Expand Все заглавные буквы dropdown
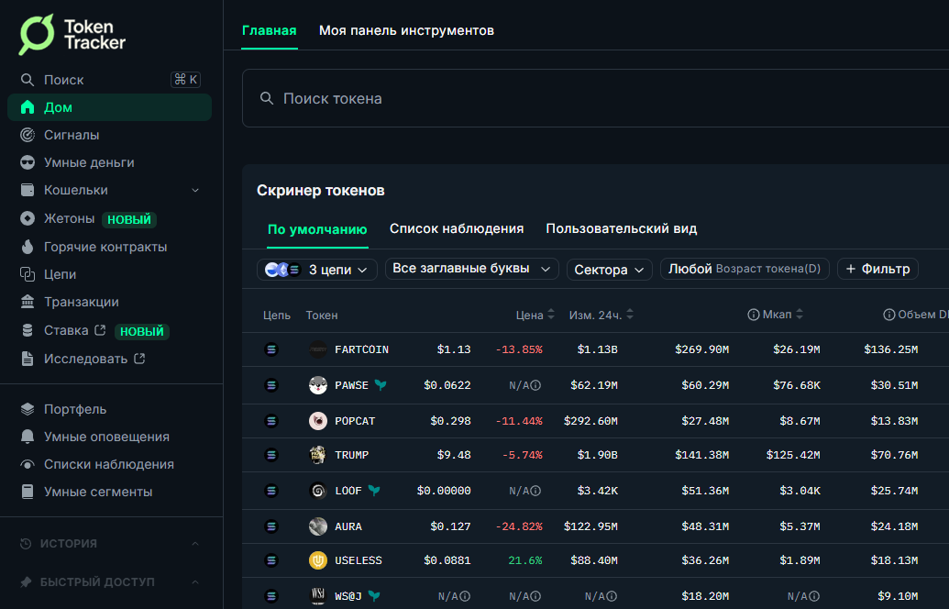 pos(472,269)
